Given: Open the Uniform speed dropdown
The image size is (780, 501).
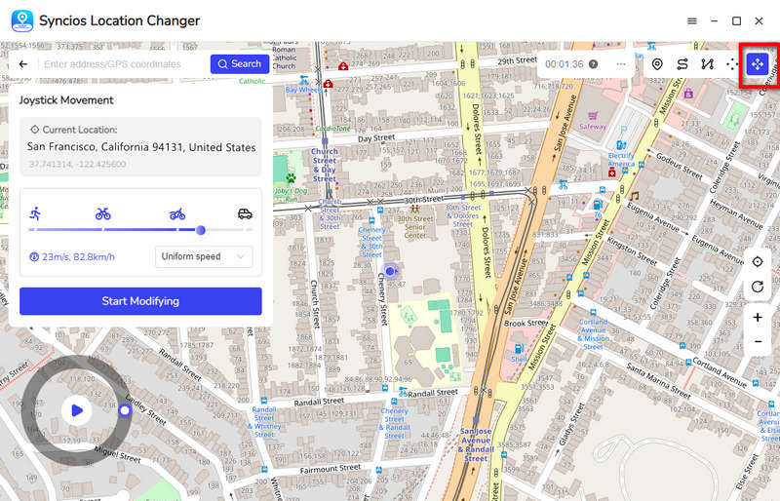Looking at the screenshot, I should [204, 257].
